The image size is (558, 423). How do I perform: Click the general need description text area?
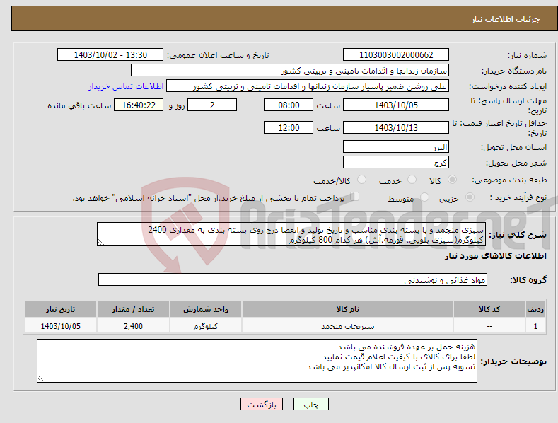tap(291, 234)
